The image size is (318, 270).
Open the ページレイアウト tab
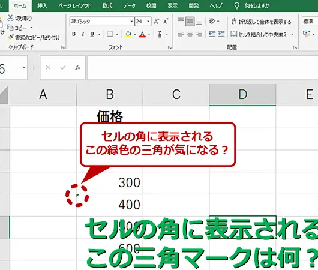[x=75, y=5]
